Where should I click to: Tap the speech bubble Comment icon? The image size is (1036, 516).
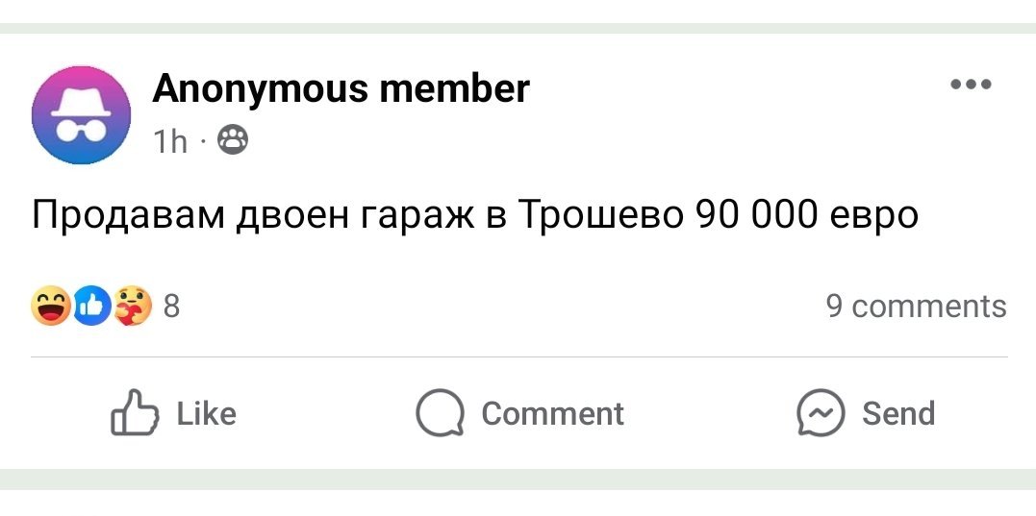(x=440, y=414)
